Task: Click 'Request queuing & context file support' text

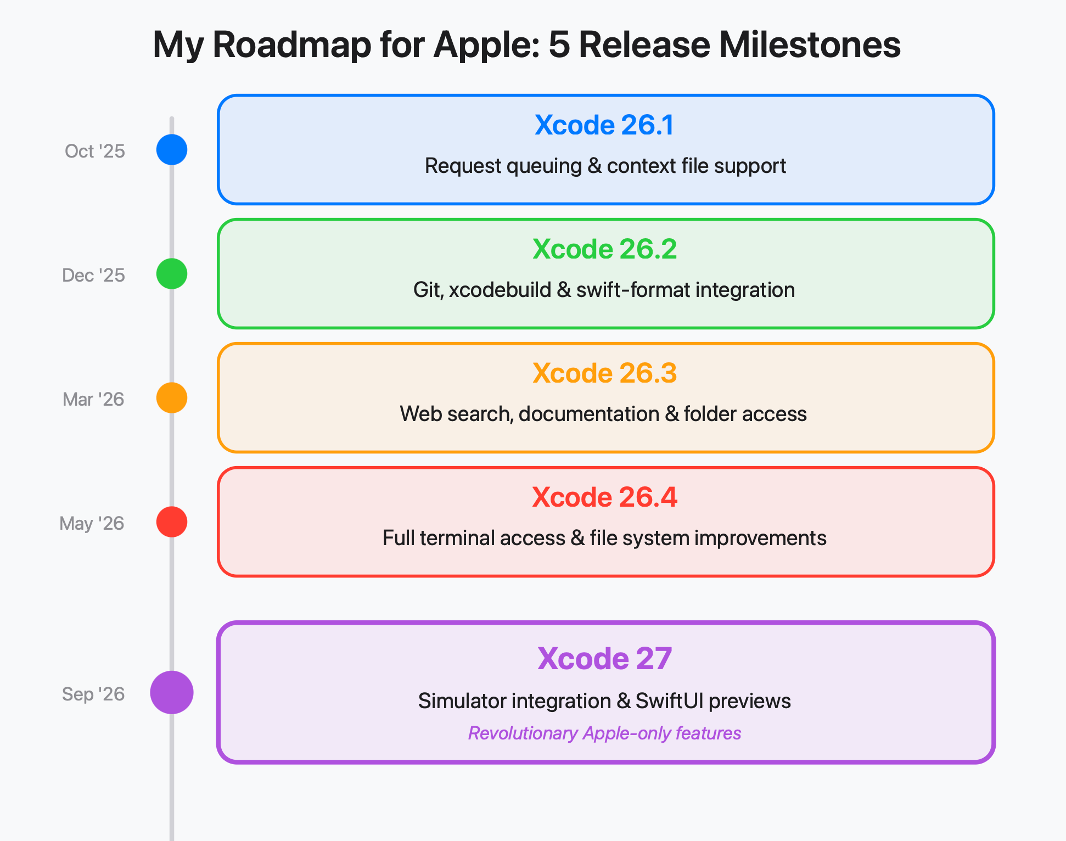Action: click(605, 166)
